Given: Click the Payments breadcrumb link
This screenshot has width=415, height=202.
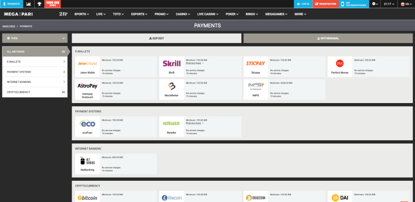Looking at the screenshot, I should pyautogui.click(x=26, y=26).
